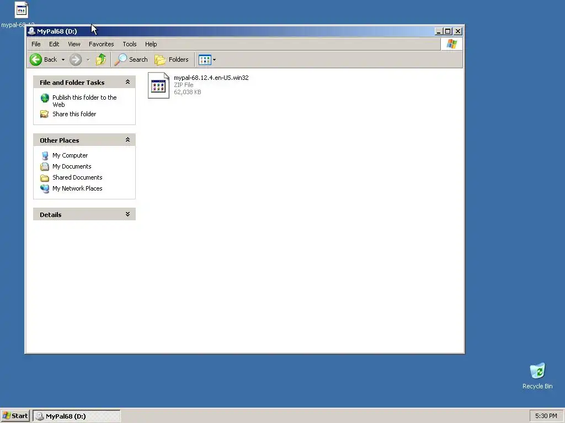Click the grayed Forward arrow icon
Viewport: 565px width, 423px height.
75,59
